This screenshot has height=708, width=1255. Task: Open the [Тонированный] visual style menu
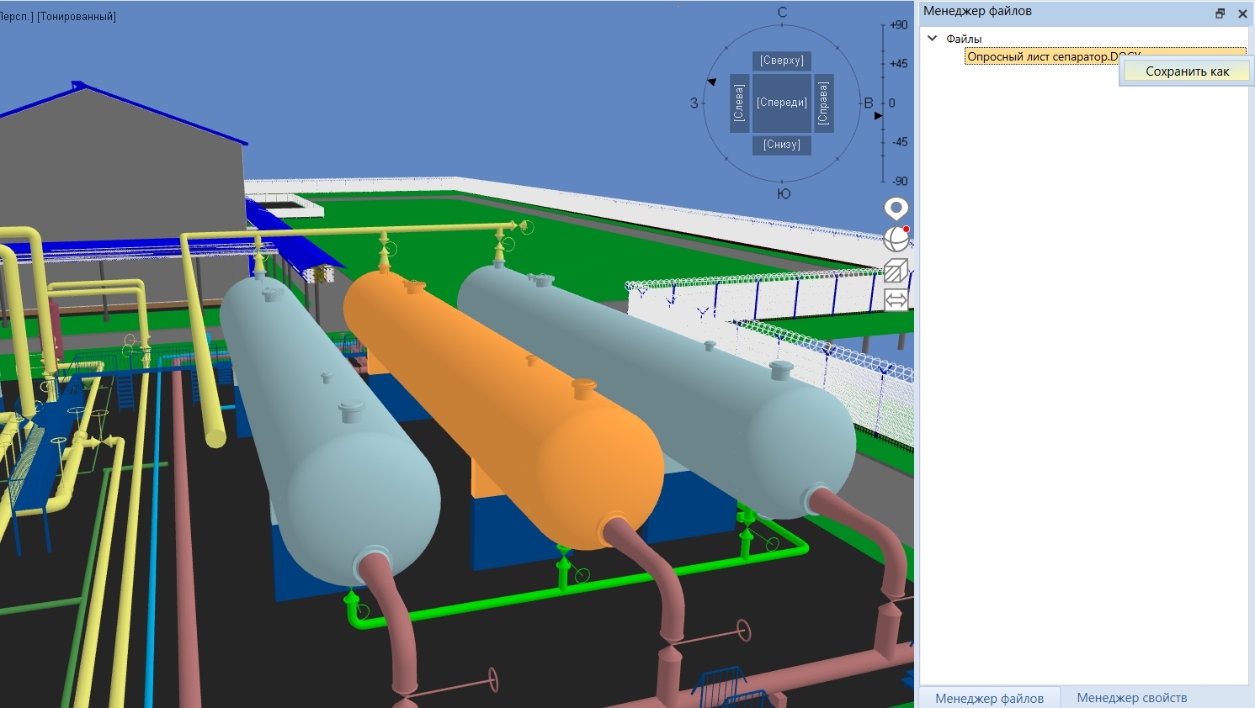coord(77,17)
